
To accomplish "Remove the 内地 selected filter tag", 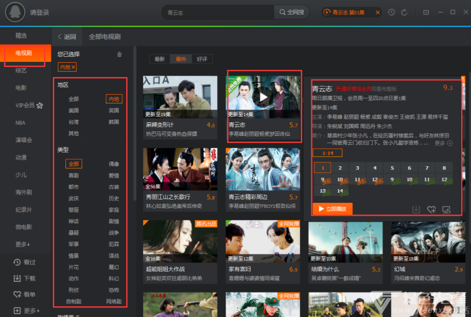I will pos(73,67).
